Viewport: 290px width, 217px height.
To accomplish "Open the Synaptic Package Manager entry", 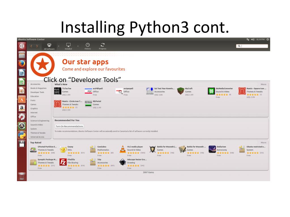I will tap(43, 164).
